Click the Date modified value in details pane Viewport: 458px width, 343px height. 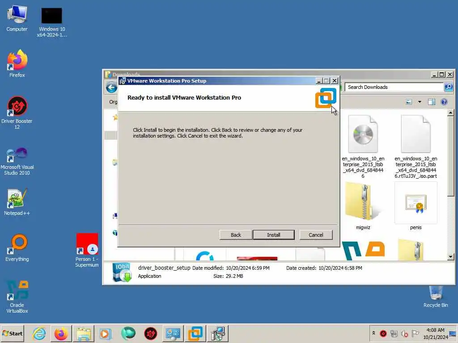[x=248, y=268]
